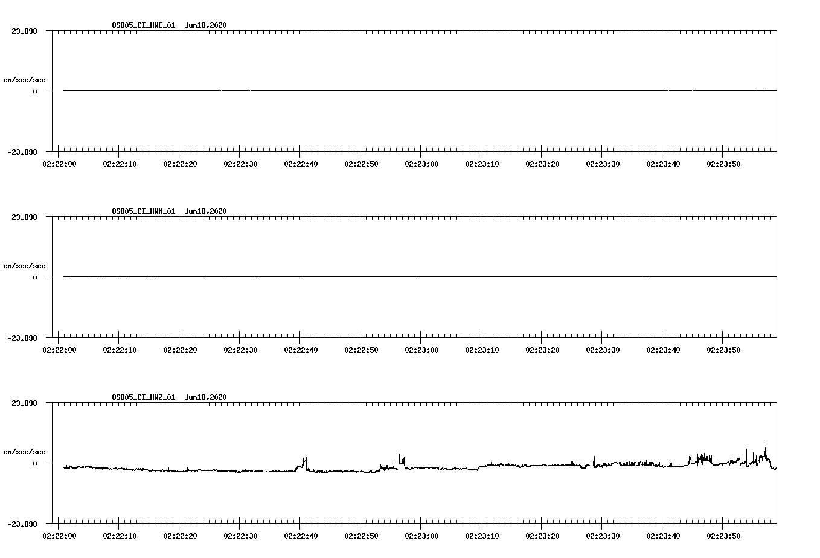Click the QSD05_CI_HNE_01 chart title
820x558 pixels.
click(169, 25)
